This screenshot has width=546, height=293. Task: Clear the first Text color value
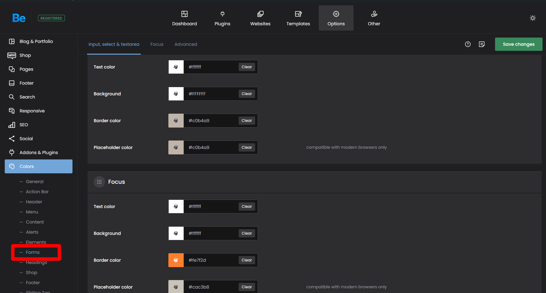[247, 67]
